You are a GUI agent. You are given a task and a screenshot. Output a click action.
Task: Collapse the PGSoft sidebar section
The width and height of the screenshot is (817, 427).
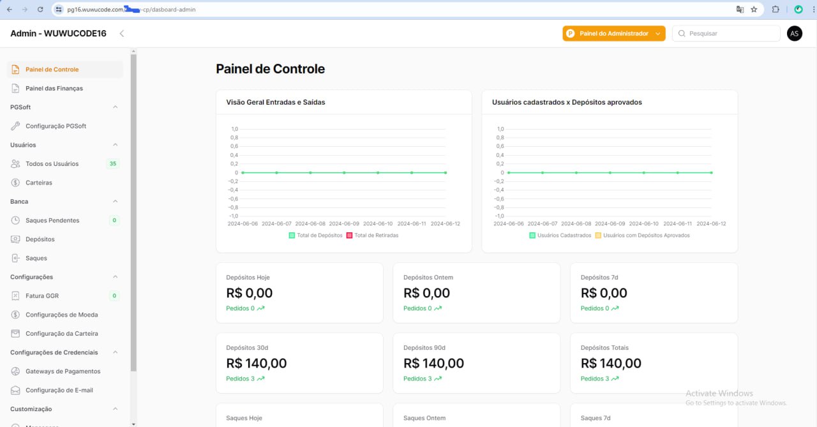116,107
